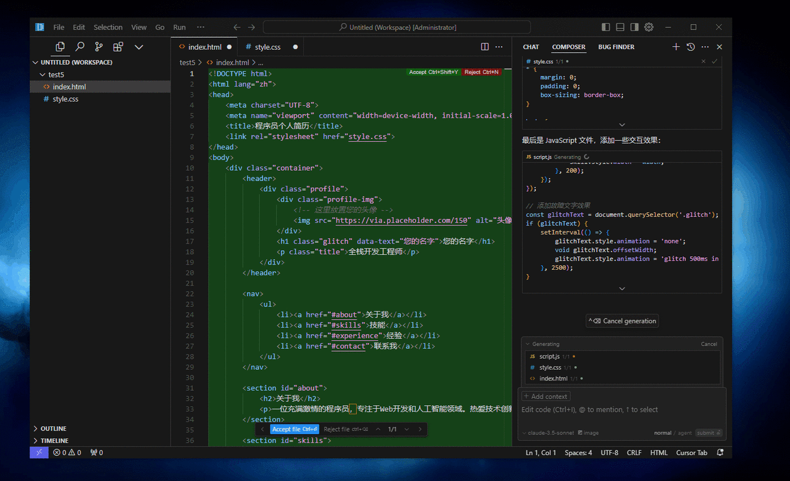This screenshot has width=790, height=481.
Task: Open the Source Control view
Action: pos(99,47)
